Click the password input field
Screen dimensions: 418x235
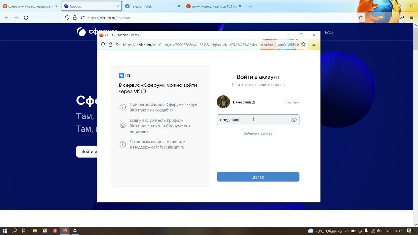tap(258, 120)
